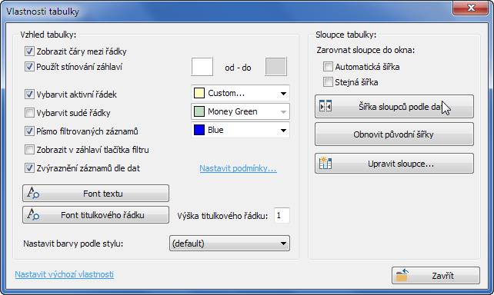Screen dimensions: 494x295
Task: Click the font icon on Font titulkového řádku
Action: pyautogui.click(x=33, y=214)
